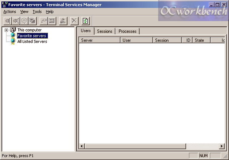Click the Favorite servers globe icon
This screenshot has height=160, width=229.
[x=13, y=36]
